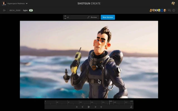Click the first collaborator avatar
Image resolution: width=178 pixels, height=111 pixels.
point(151,11)
